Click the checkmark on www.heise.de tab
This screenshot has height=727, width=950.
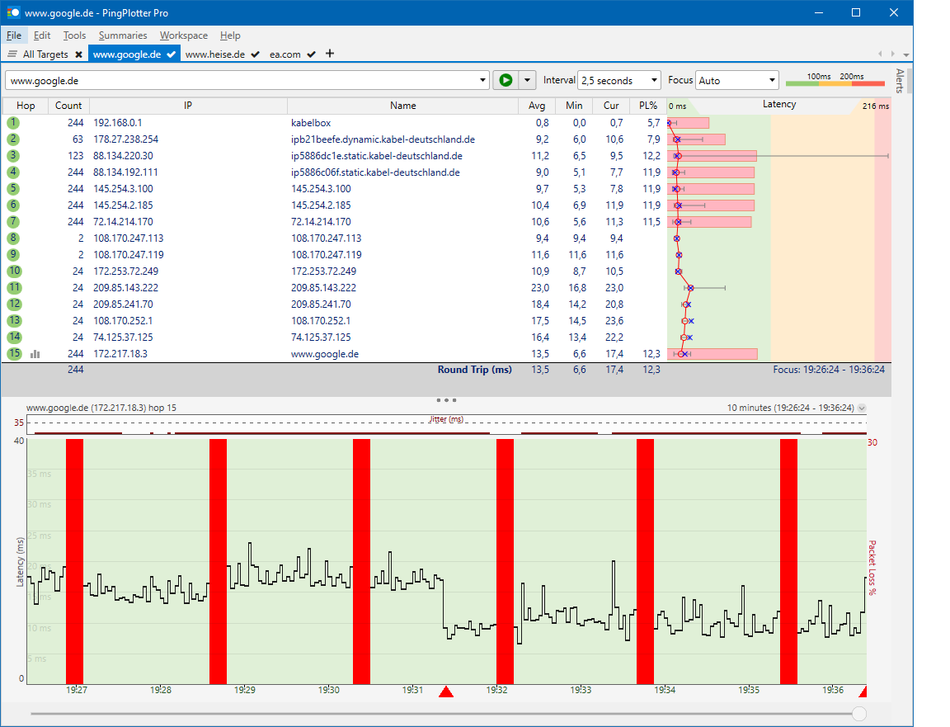pos(255,54)
